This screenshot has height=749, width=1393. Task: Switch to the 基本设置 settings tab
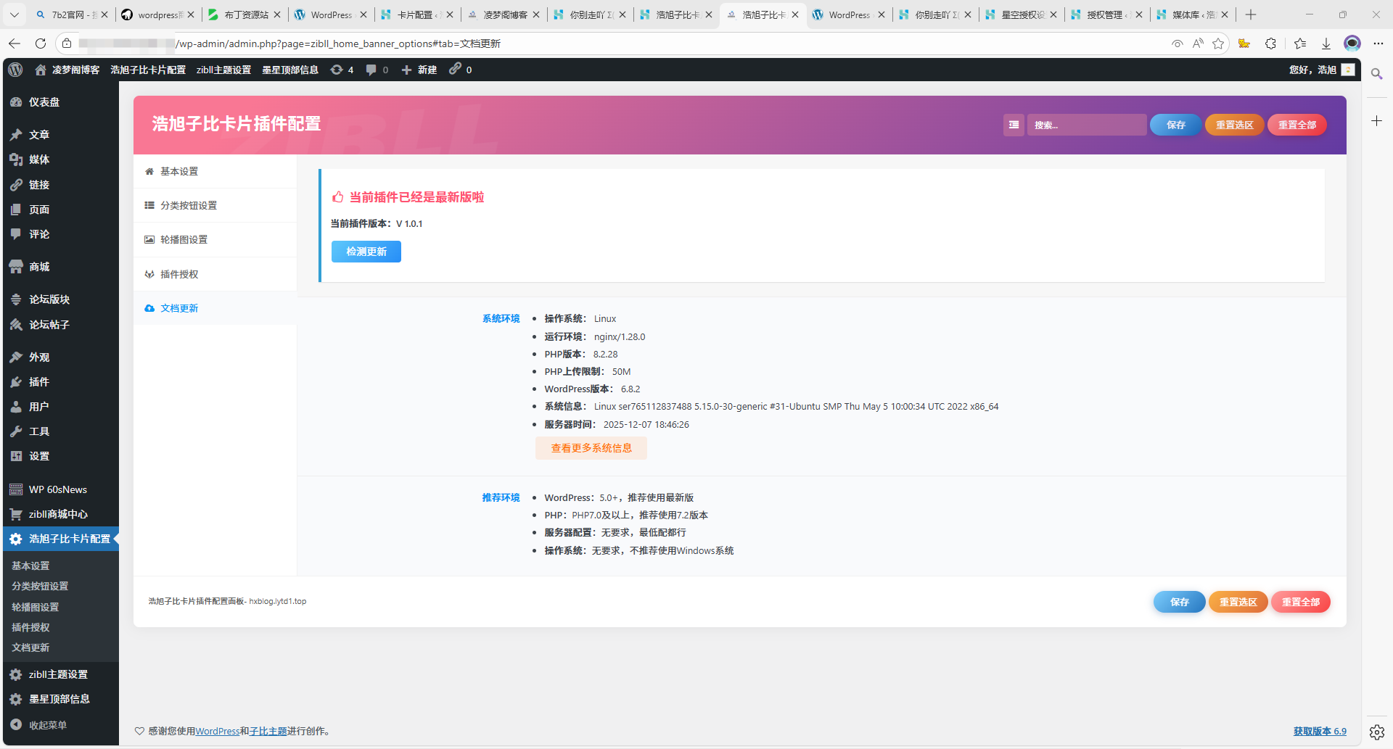point(179,171)
